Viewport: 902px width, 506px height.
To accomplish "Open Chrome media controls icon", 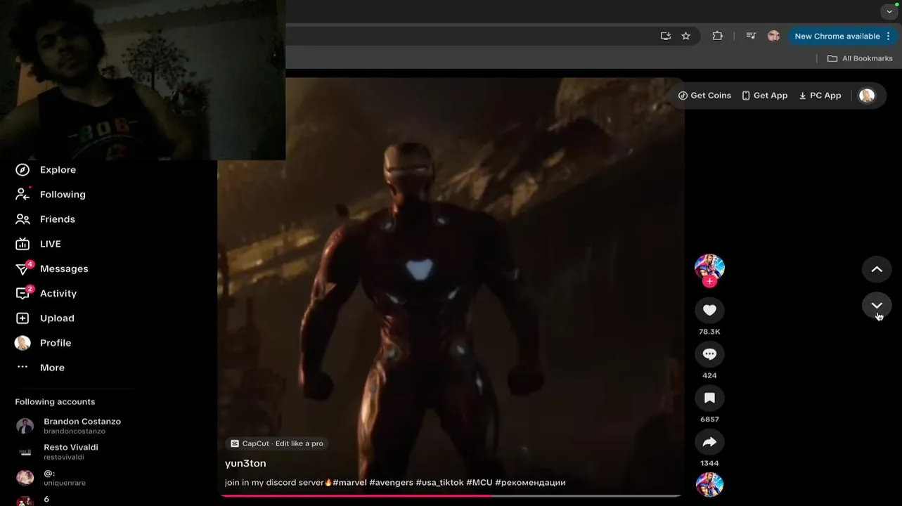I will (x=751, y=36).
